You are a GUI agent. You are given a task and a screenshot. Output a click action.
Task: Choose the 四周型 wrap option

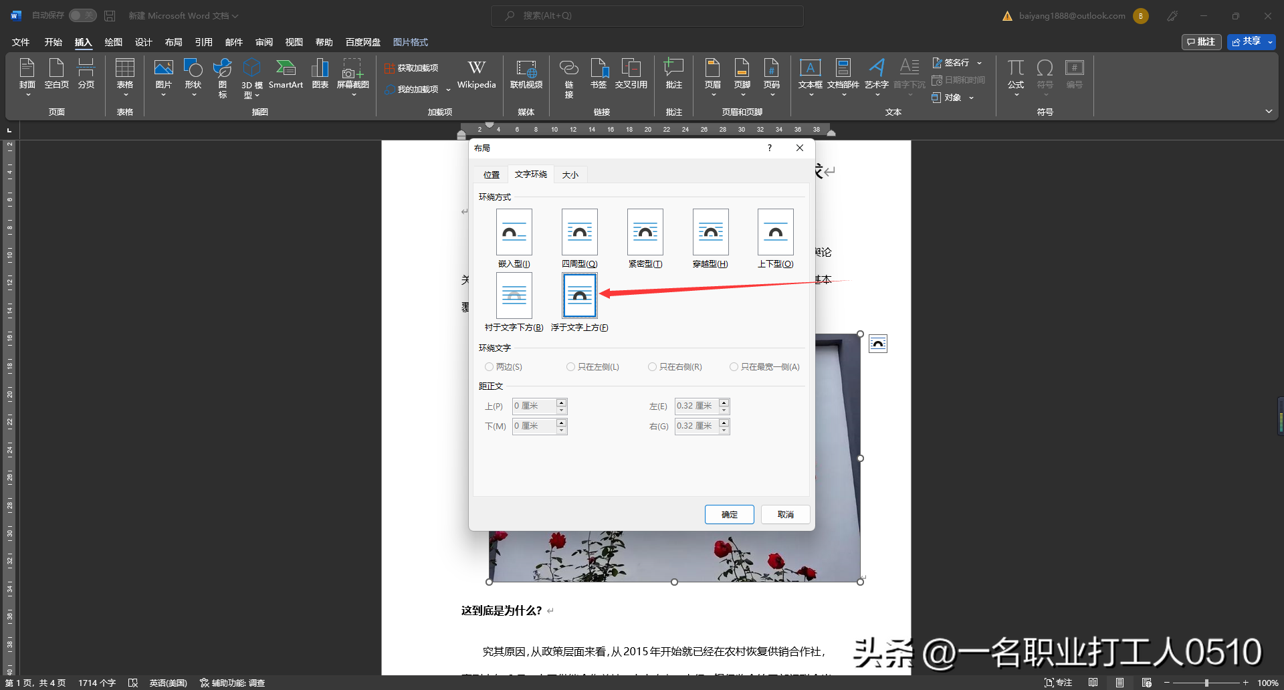click(579, 232)
